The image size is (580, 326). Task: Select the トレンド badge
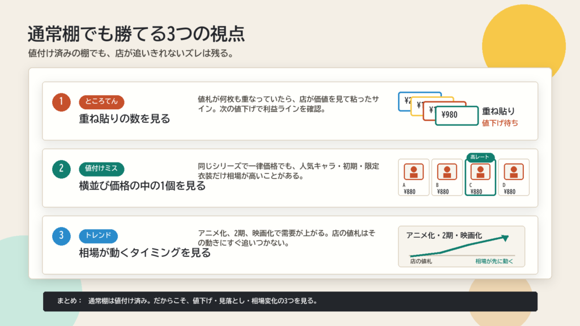pyautogui.click(x=98, y=235)
